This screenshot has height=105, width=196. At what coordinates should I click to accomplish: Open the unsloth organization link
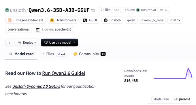click(18, 10)
